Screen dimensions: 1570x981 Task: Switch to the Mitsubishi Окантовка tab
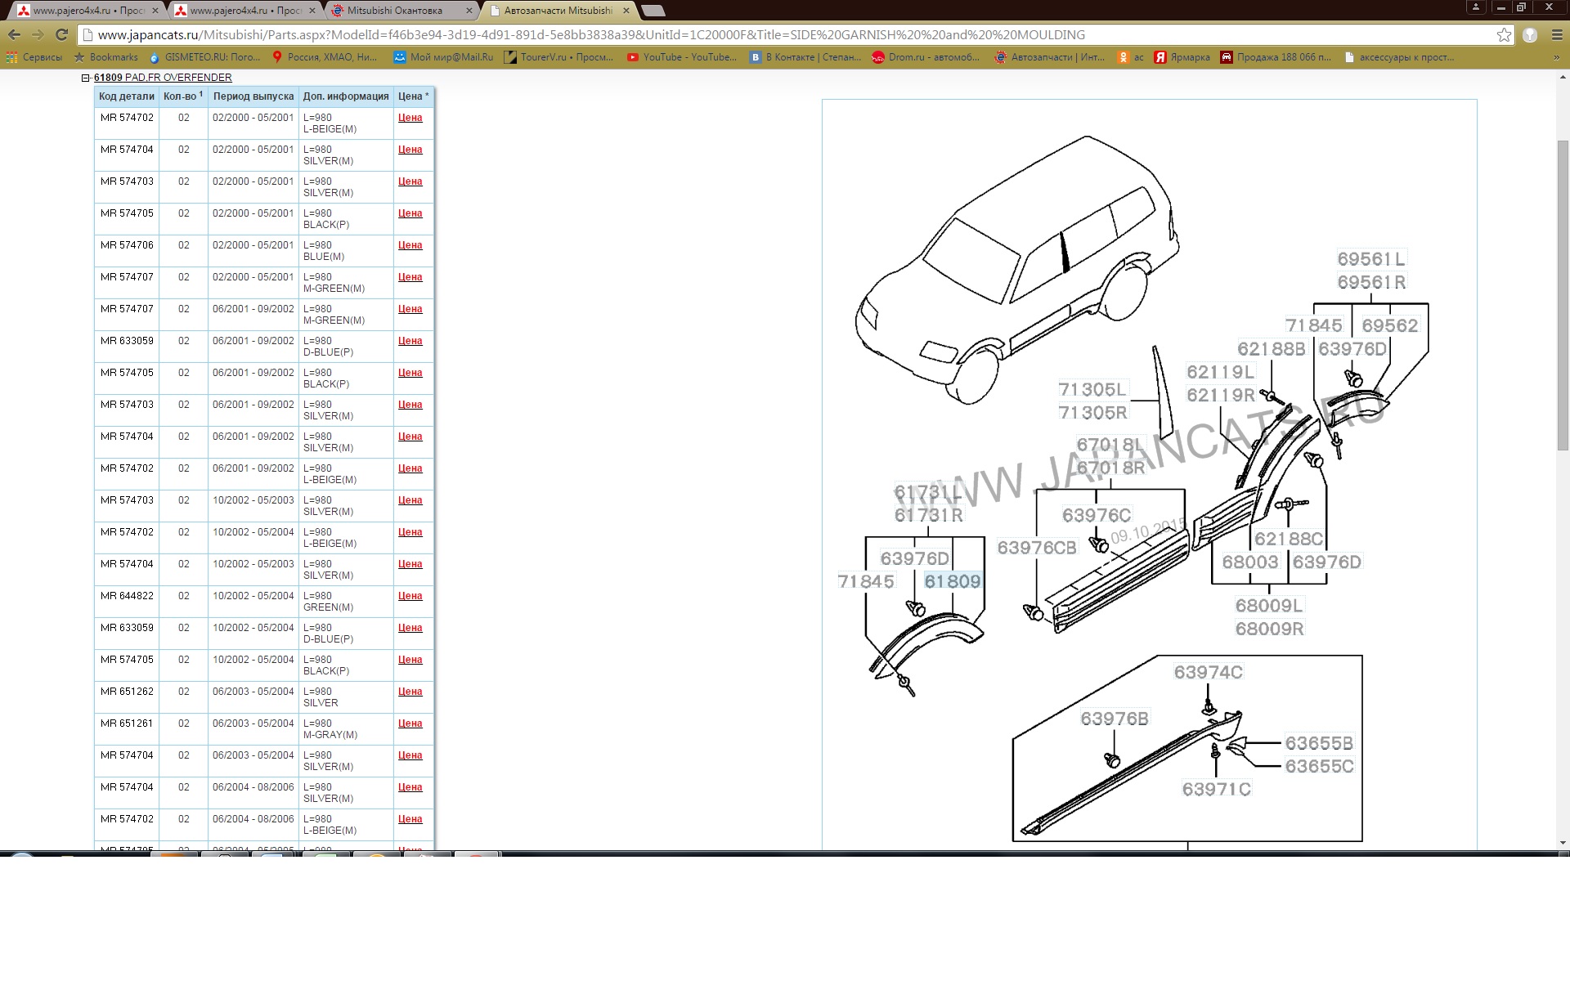pyautogui.click(x=395, y=11)
